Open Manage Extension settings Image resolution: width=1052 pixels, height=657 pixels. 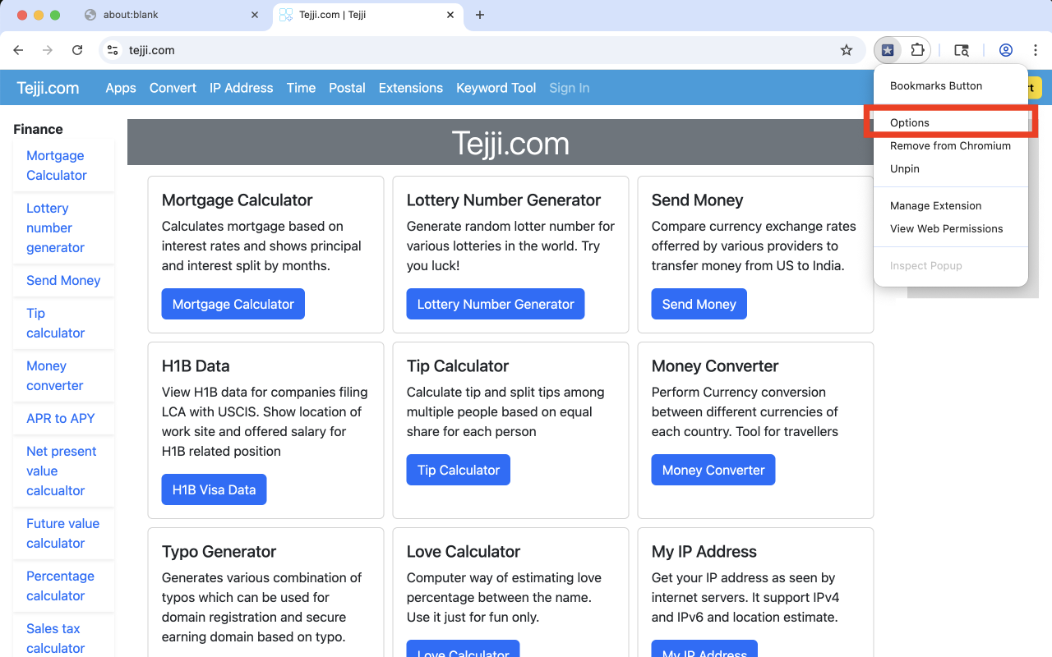pyautogui.click(x=935, y=205)
